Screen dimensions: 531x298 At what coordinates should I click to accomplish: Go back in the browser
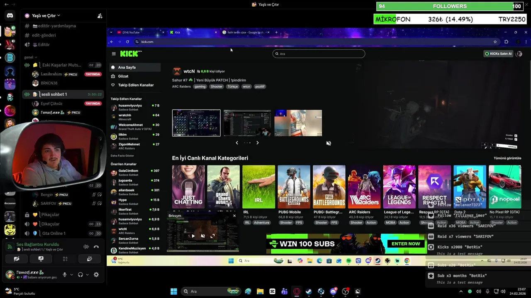pyautogui.click(x=112, y=42)
